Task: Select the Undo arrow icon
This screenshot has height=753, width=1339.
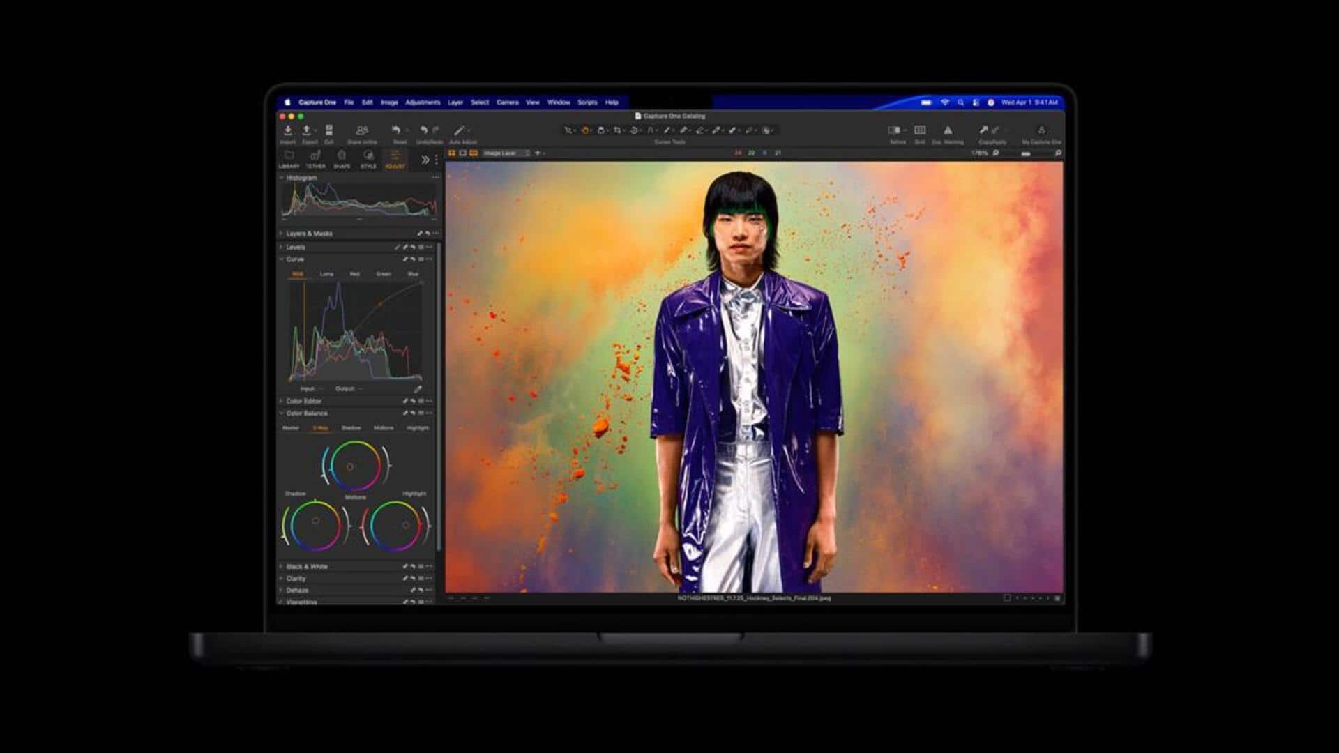Action: pos(425,130)
